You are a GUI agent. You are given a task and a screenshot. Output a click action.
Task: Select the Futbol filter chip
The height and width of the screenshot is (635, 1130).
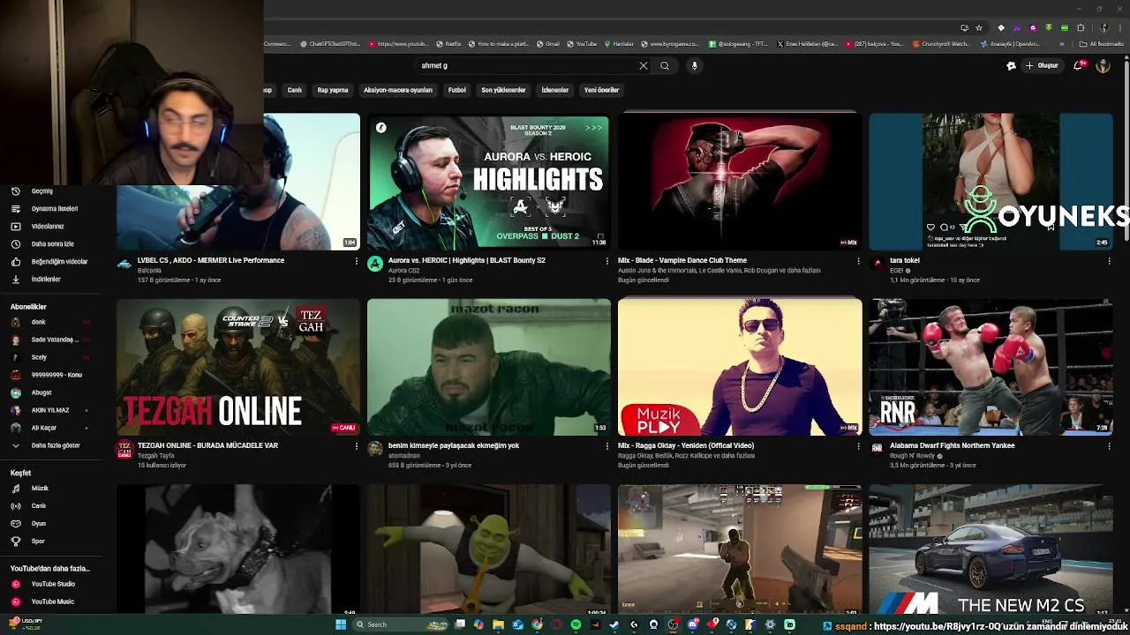pos(456,90)
